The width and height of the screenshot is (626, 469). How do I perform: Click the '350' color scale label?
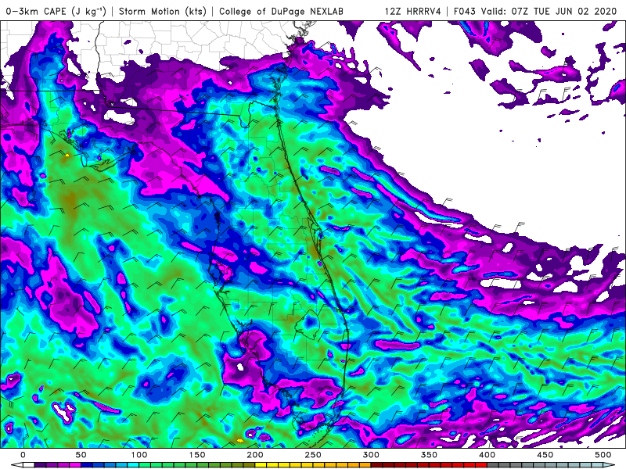(429, 455)
